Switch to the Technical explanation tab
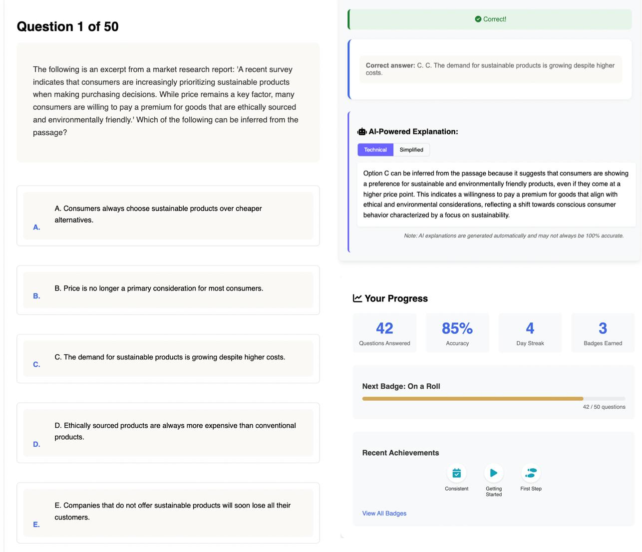This screenshot has width=642, height=552. pyautogui.click(x=375, y=150)
